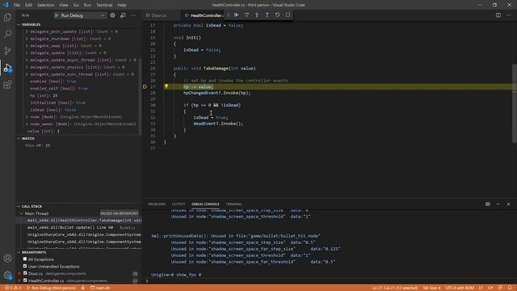The height and width of the screenshot is (291, 517).
Task: Open the debug console icon in Run header
Action: click(x=123, y=15)
